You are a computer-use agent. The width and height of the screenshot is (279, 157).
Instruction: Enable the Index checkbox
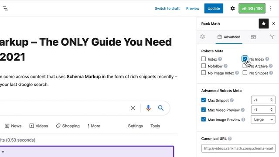pyautogui.click(x=204, y=59)
